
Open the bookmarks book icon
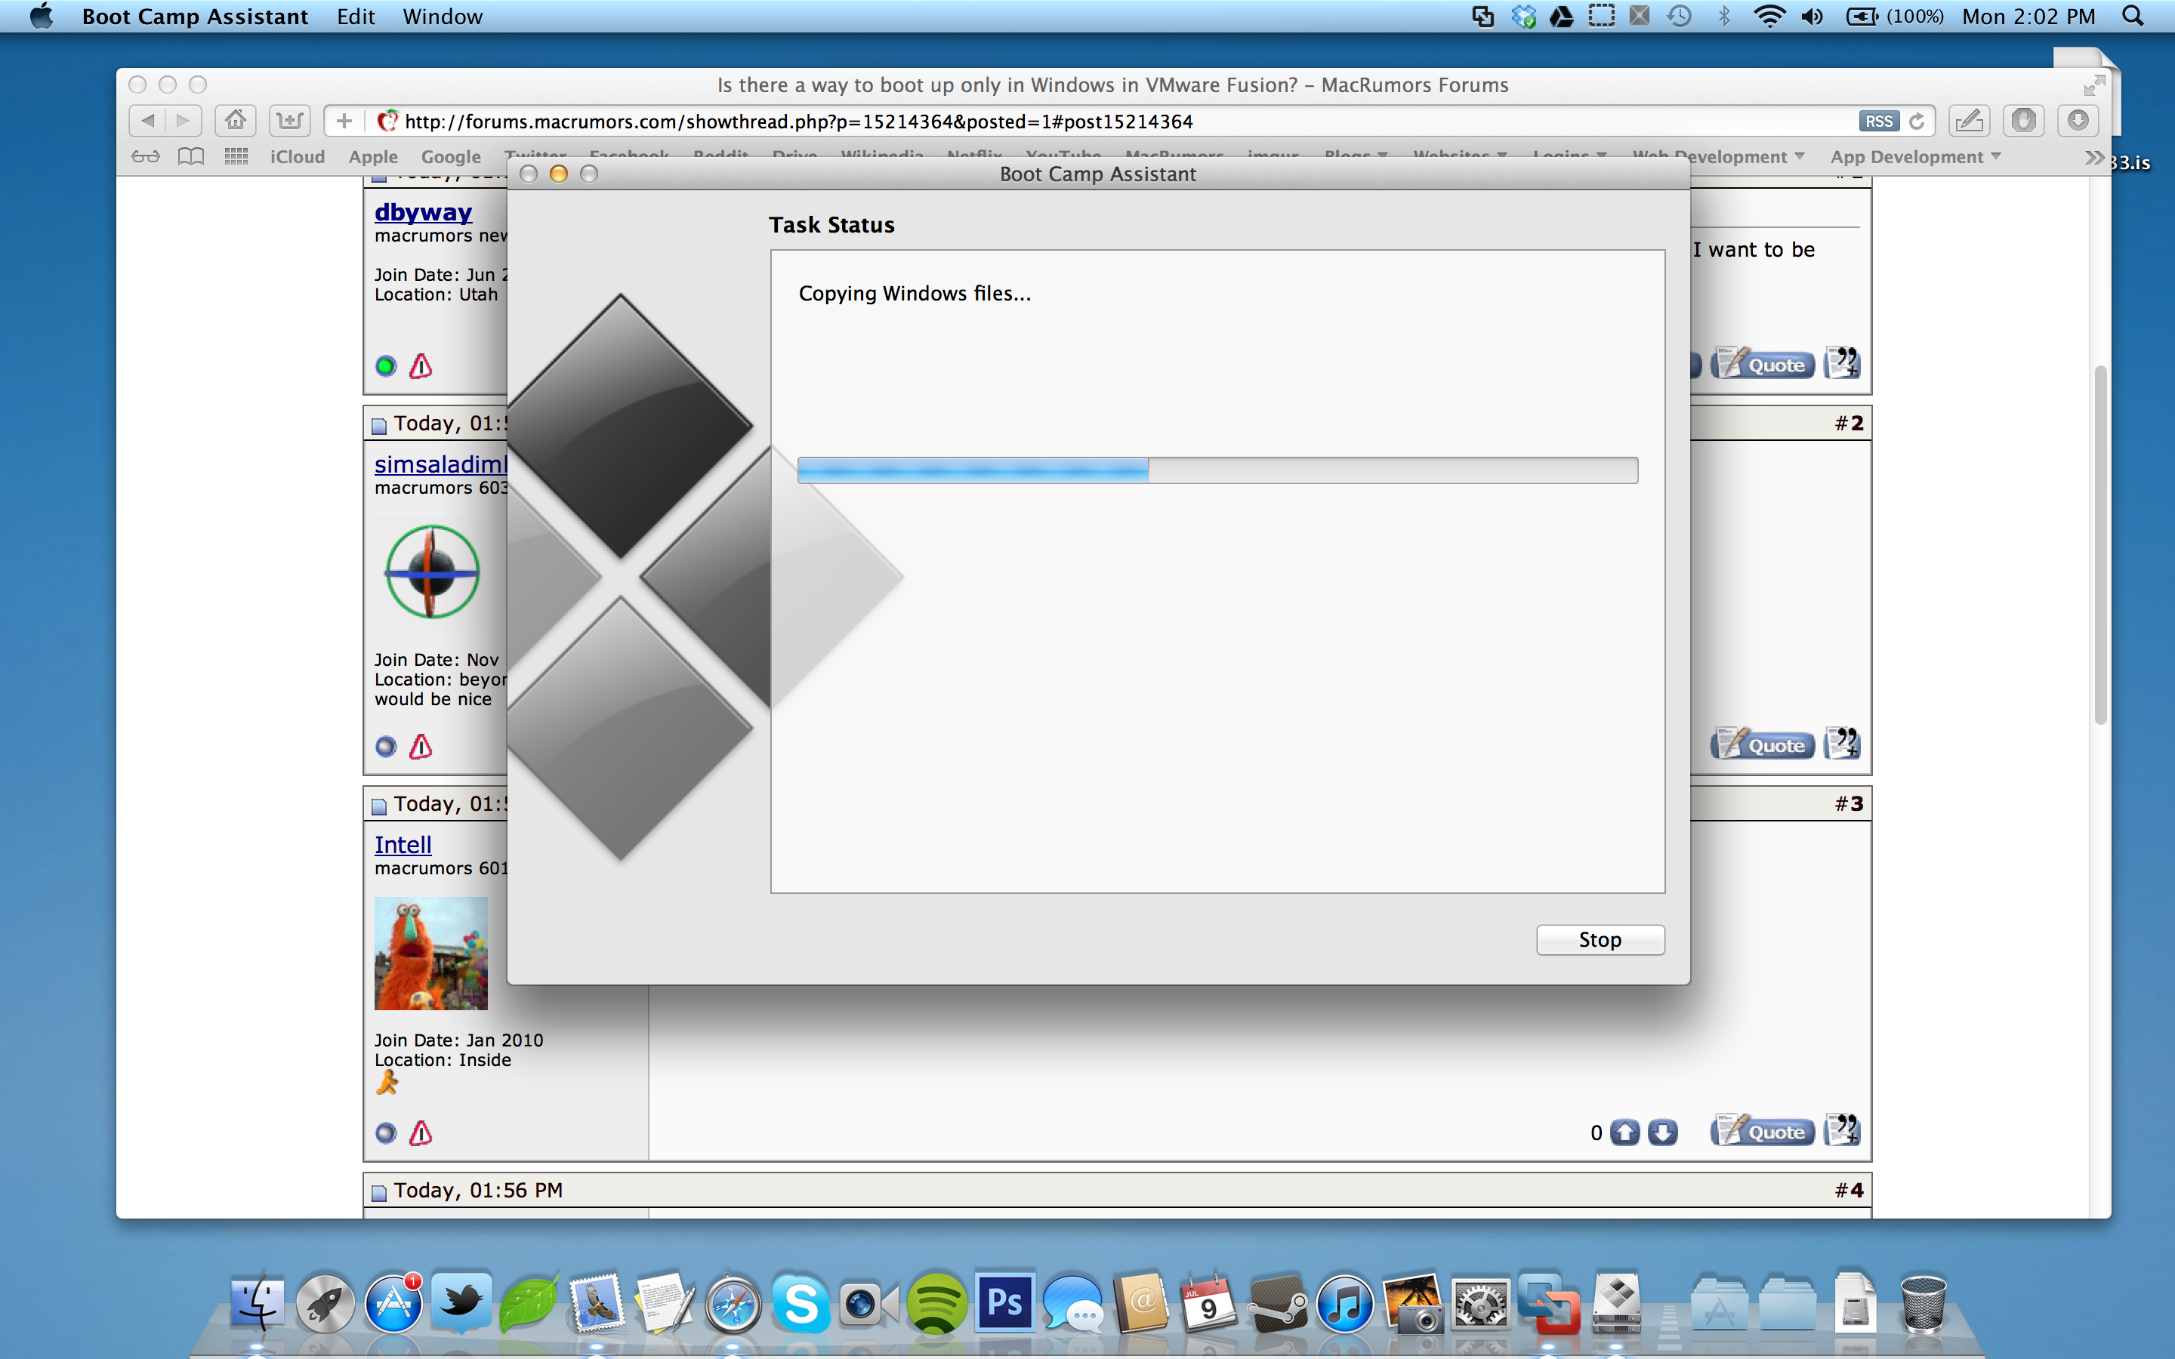point(190,157)
